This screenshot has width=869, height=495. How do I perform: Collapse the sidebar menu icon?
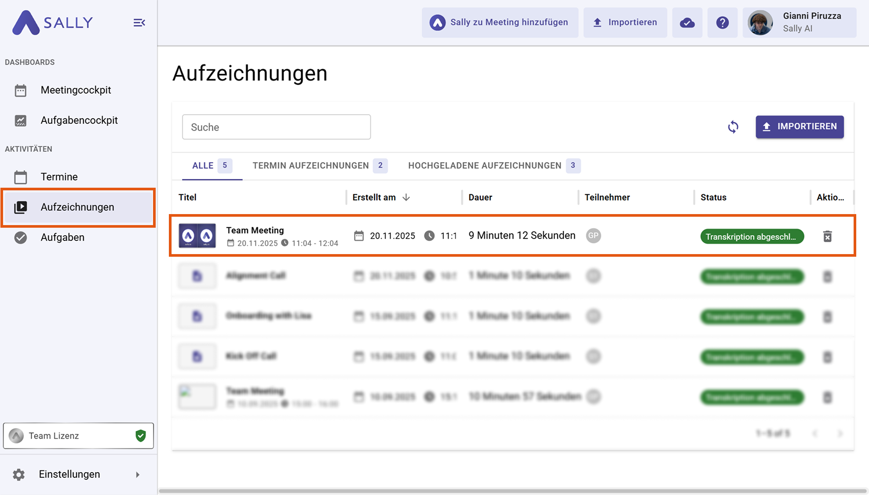[139, 22]
